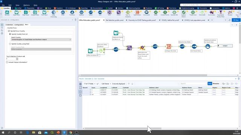This screenshot has width=241, height=135.
Task: Open Chrome from the Windows taskbar
Action: pos(70,132)
